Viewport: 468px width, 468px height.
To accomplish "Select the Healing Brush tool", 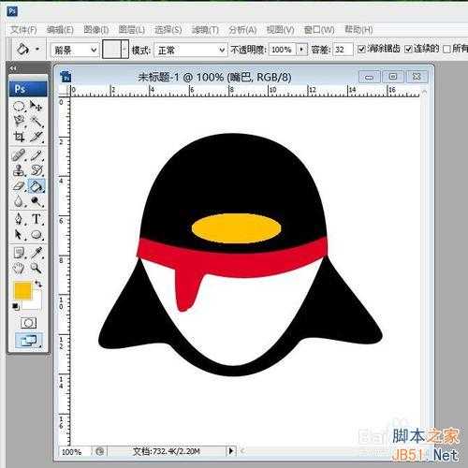I will coord(19,155).
